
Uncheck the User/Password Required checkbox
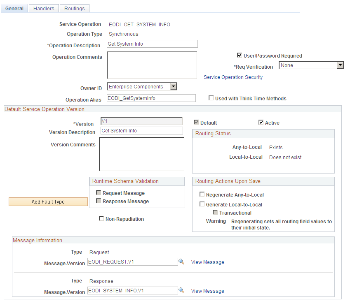tap(240, 56)
